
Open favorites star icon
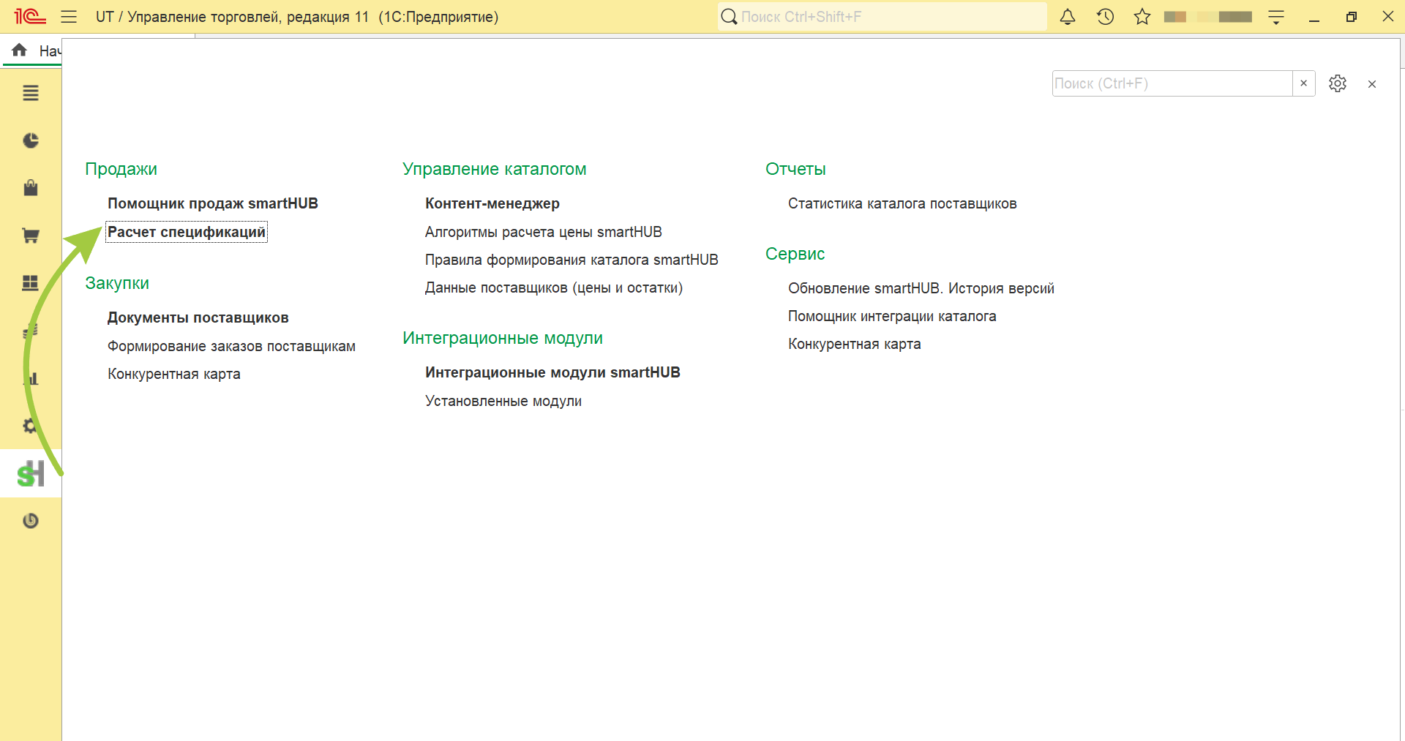coord(1142,17)
